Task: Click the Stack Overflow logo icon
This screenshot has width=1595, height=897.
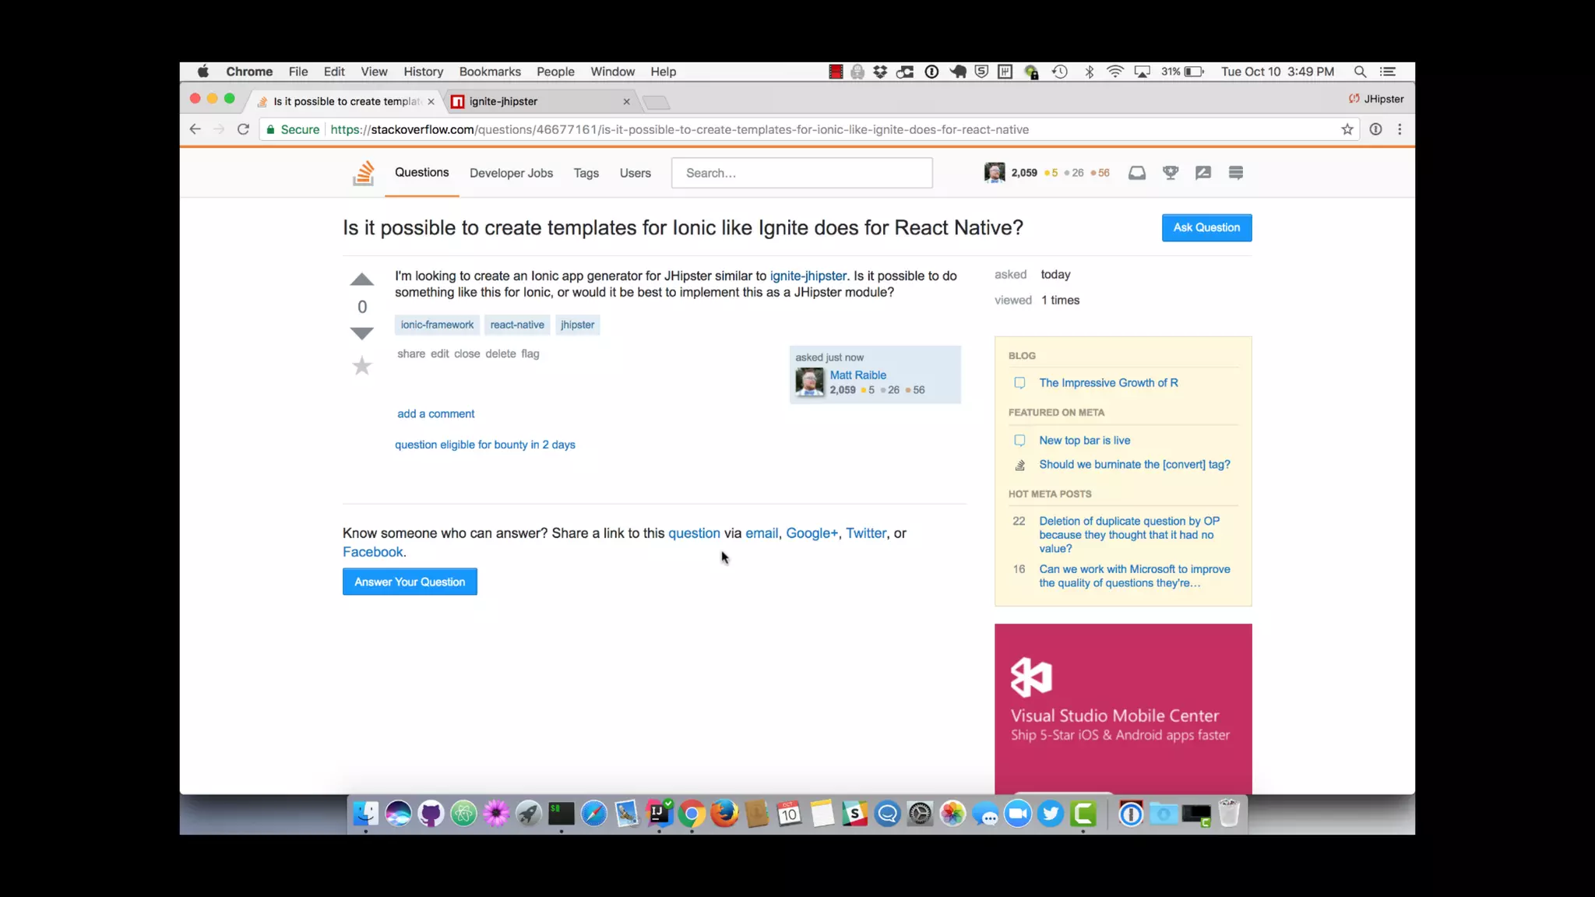Action: [363, 173]
